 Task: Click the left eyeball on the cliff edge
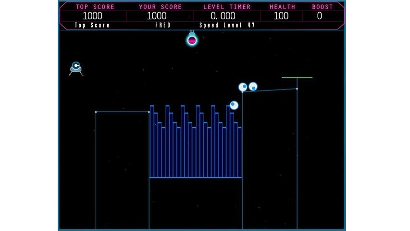click(243, 87)
